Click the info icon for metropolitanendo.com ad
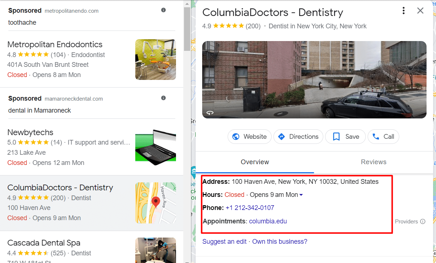 tap(164, 10)
